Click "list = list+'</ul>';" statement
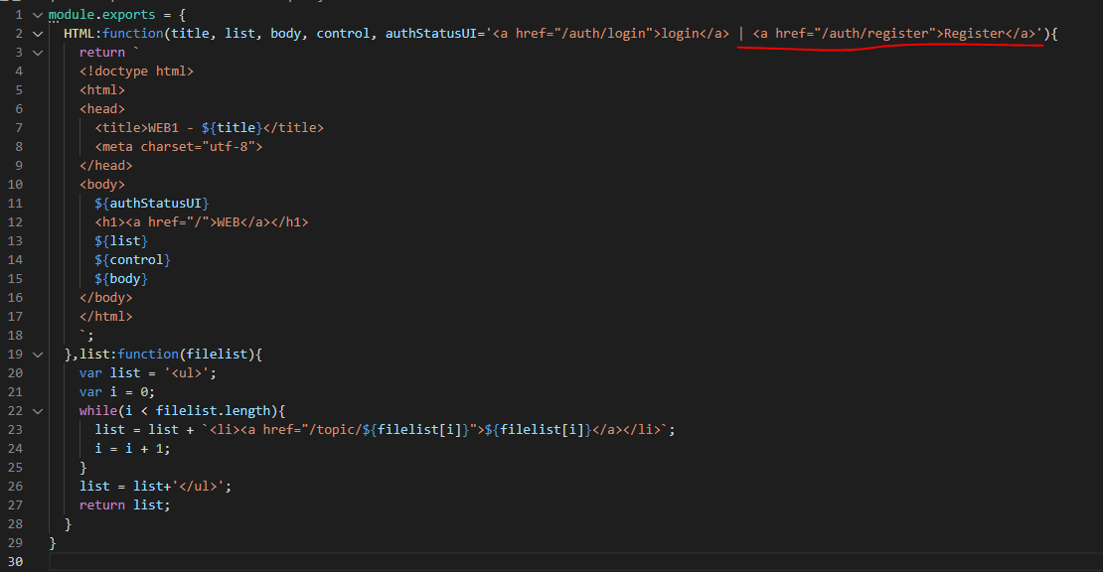The width and height of the screenshot is (1103, 572). (155, 487)
